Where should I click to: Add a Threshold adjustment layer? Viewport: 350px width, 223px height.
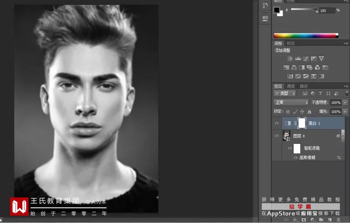coord(306,76)
